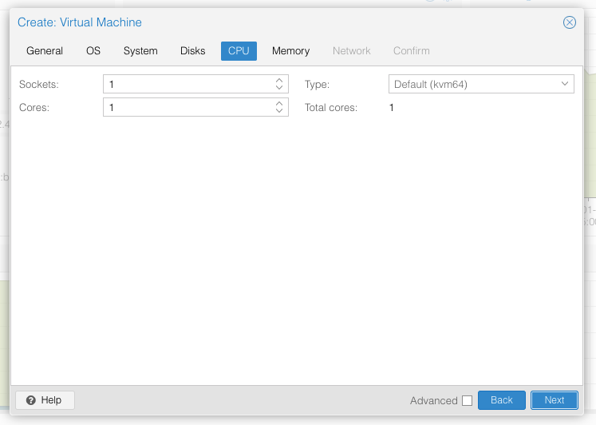Viewport: 596px width, 425px height.
Task: Close the Create Virtual Machine dialog
Action: tap(570, 22)
